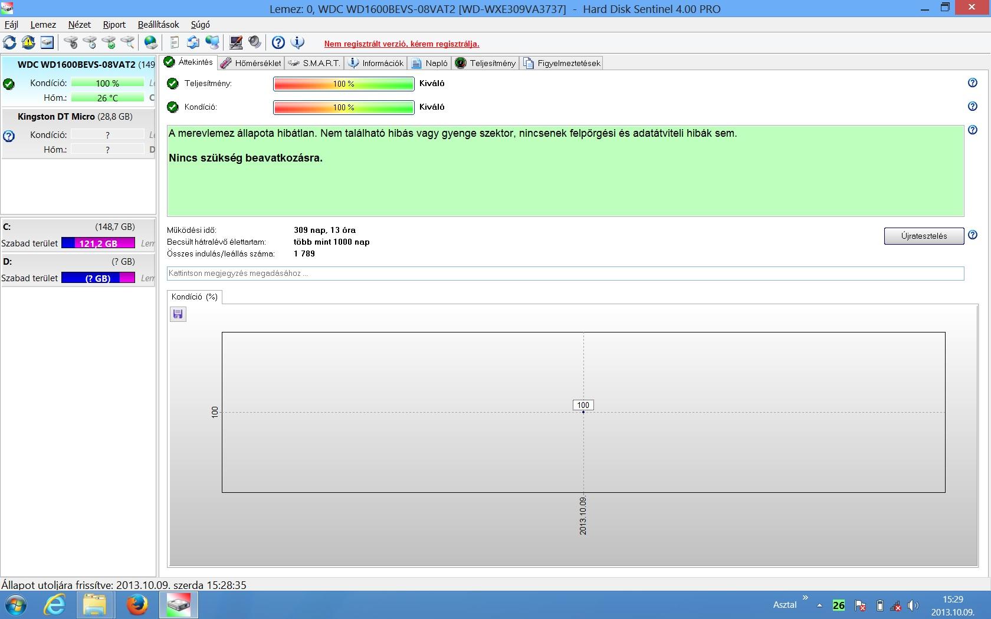
Task: Switch to the Teljesítmény tab
Action: pos(485,63)
